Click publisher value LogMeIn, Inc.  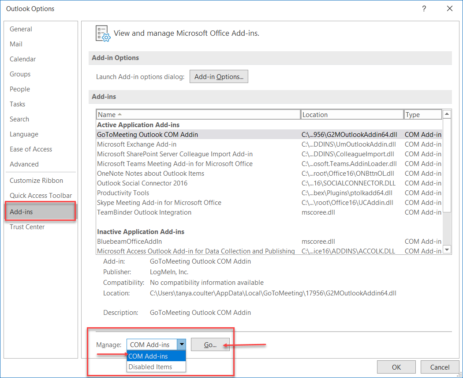(x=169, y=272)
